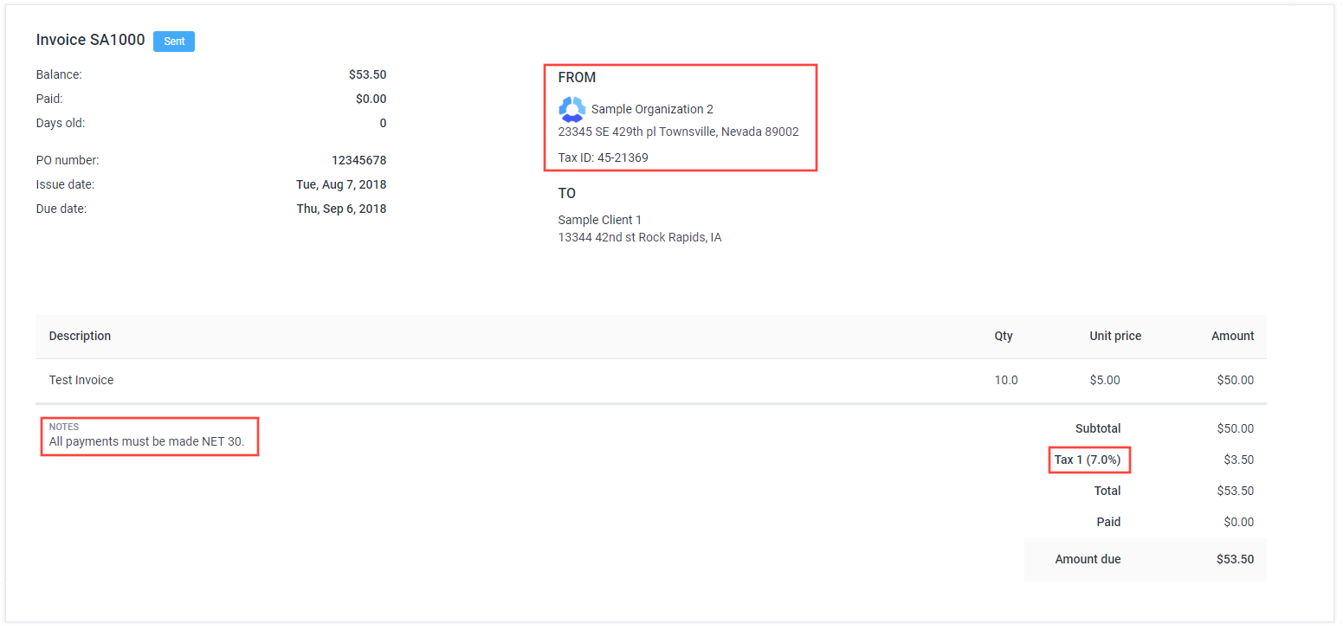This screenshot has height=630, width=1343.
Task: Click the Tax 1 (7.0%) label
Action: (x=1087, y=460)
